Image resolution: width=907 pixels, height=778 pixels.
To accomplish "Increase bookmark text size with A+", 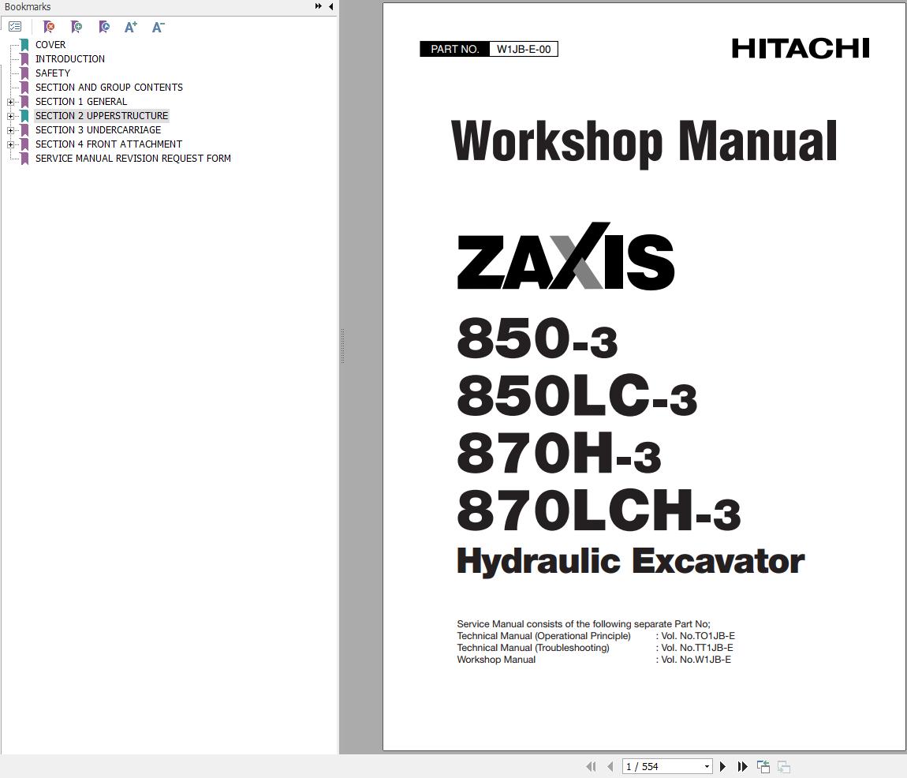I will tap(131, 27).
